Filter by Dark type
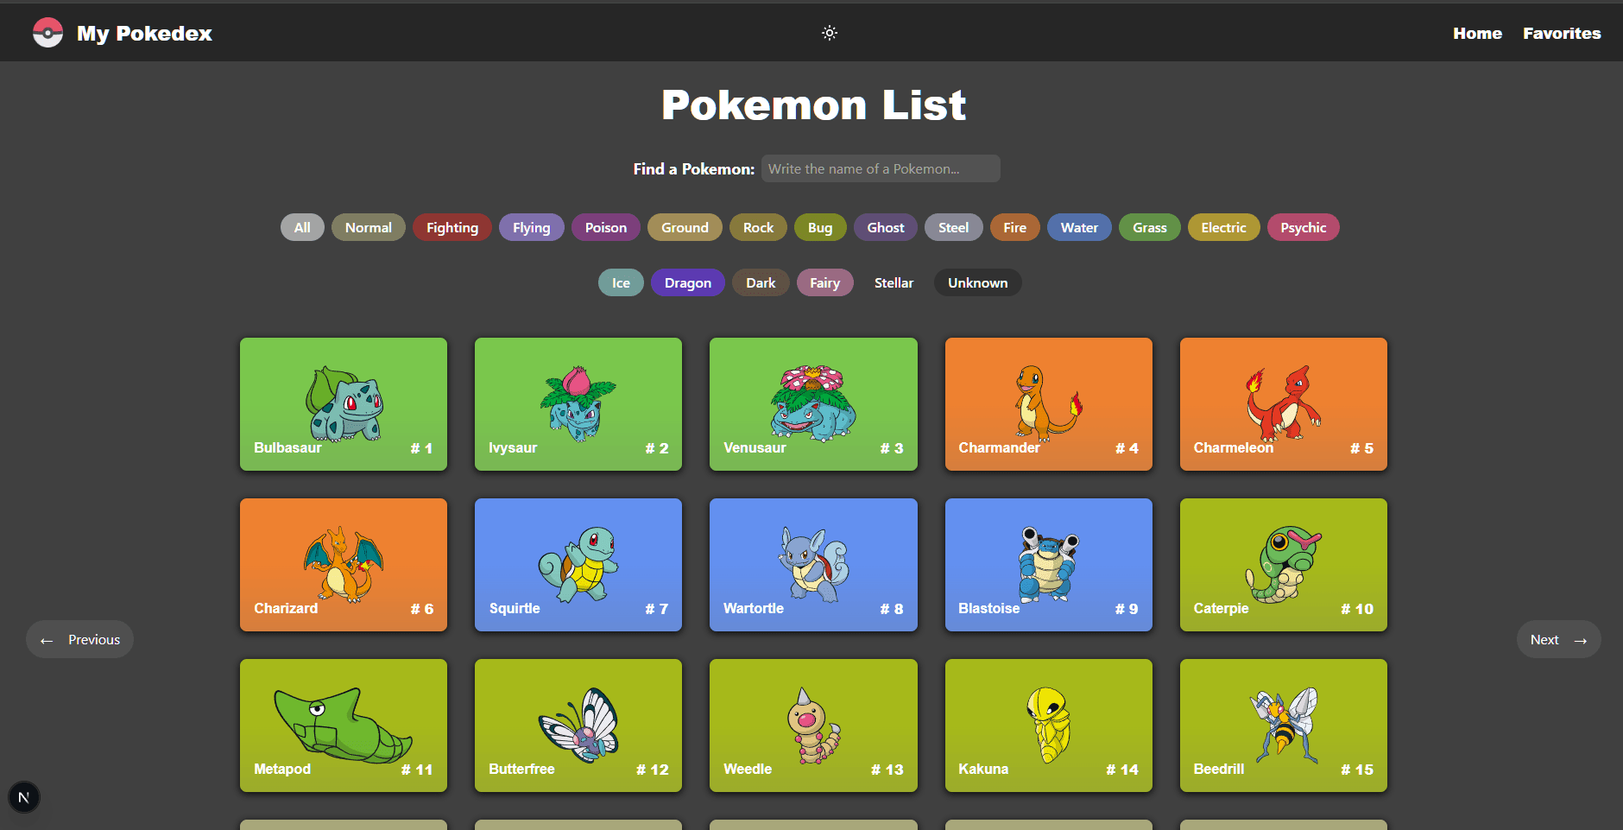This screenshot has height=830, width=1623. (x=761, y=282)
